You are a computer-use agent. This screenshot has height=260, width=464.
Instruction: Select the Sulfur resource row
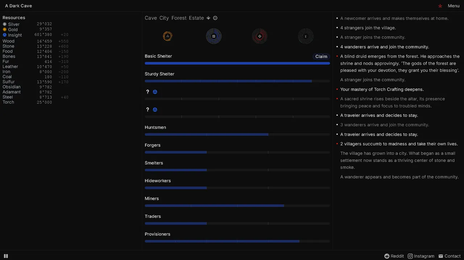pos(36,82)
